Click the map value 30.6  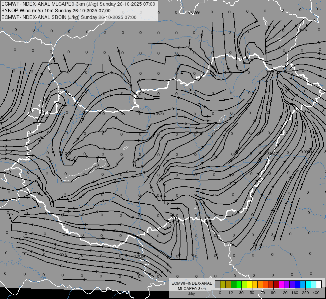tap(63, 255)
